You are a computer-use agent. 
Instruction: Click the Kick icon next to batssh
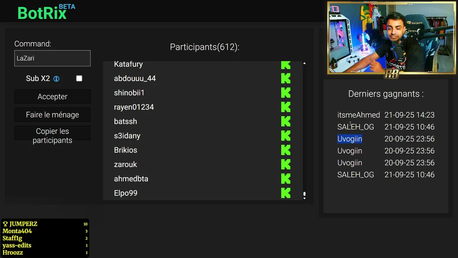point(286,121)
